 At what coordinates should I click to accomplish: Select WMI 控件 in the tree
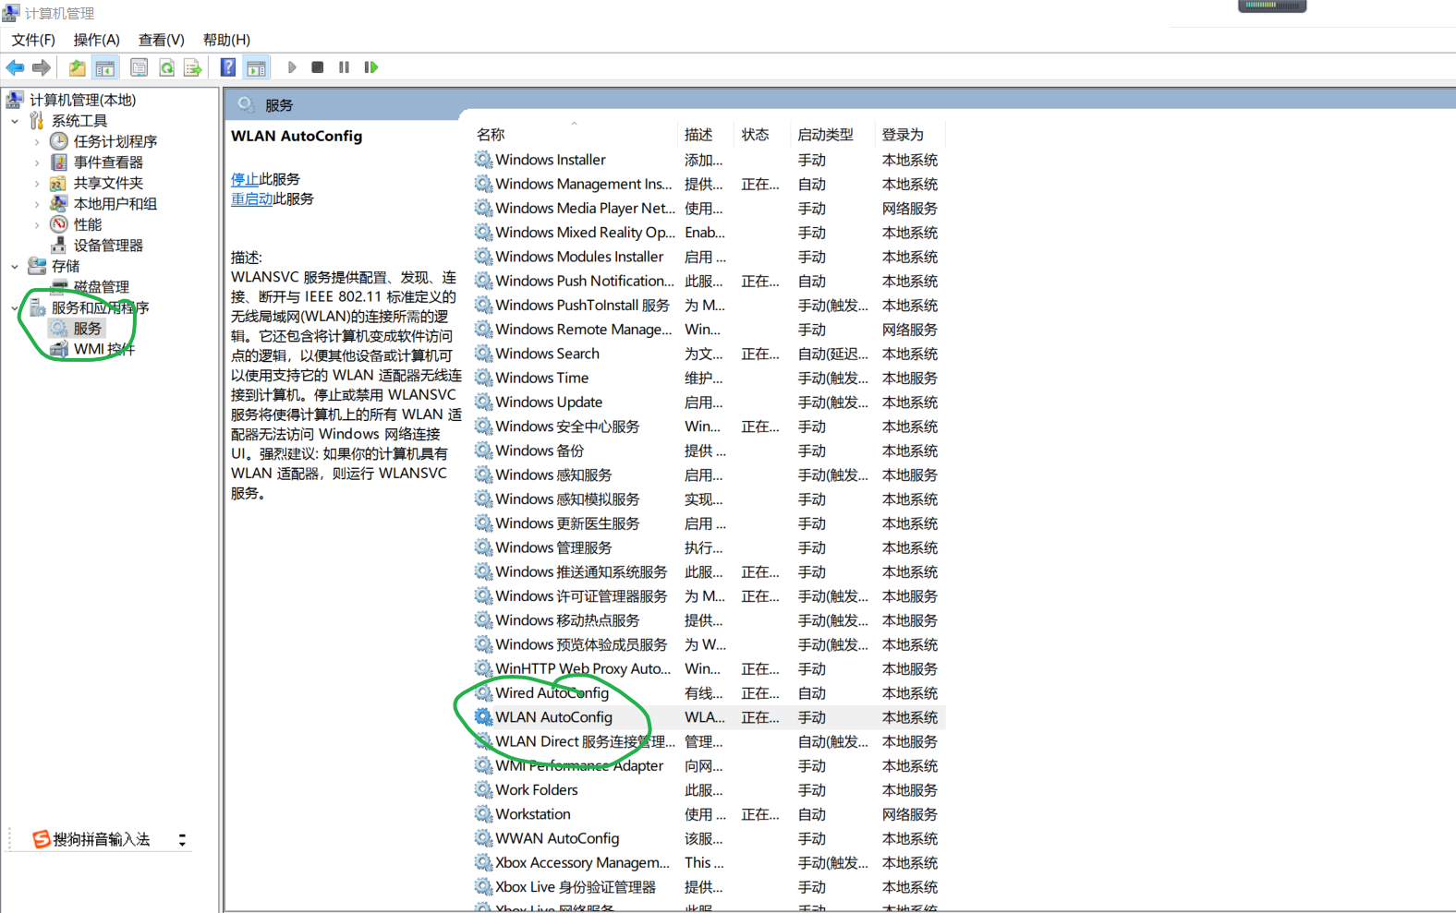104,349
